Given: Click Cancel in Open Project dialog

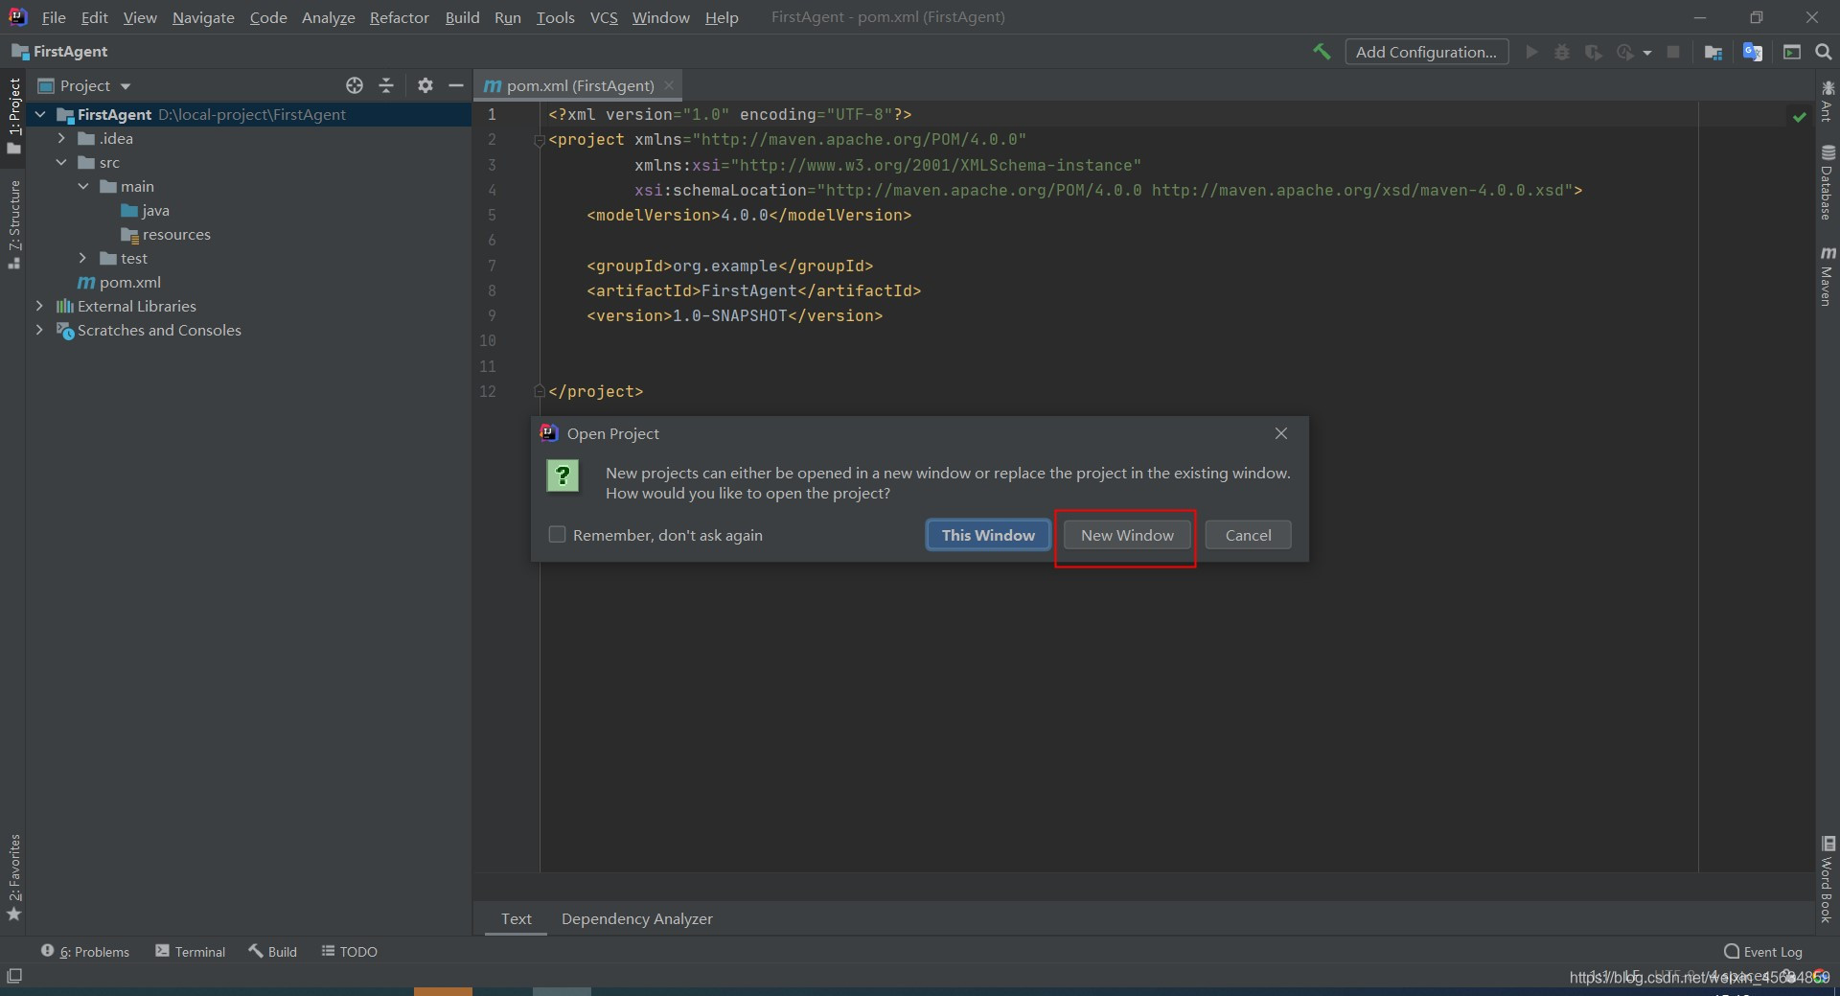Looking at the screenshot, I should pos(1248,535).
